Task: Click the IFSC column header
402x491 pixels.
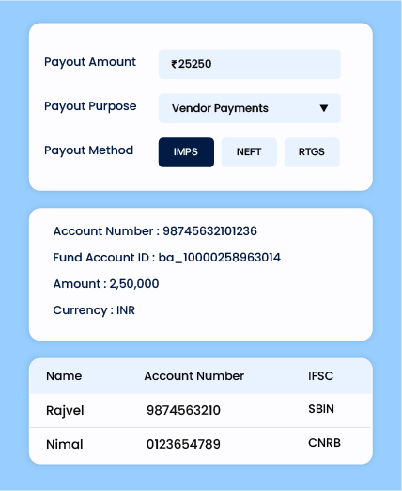Action: point(320,376)
